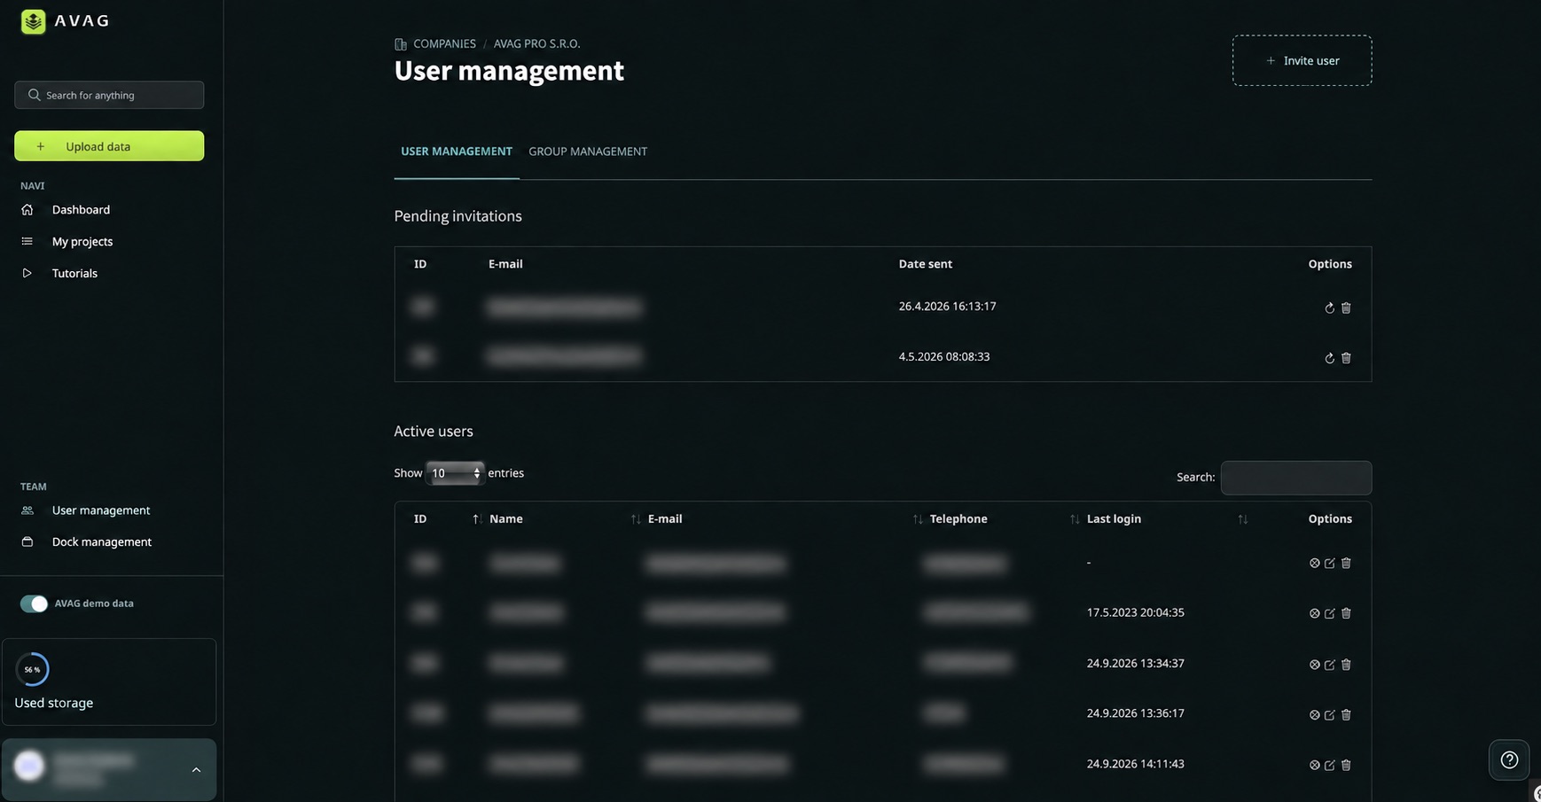This screenshot has height=802, width=1541.
Task: Delete the invitation sent 26.4.2026 16:13:17
Action: click(x=1346, y=308)
